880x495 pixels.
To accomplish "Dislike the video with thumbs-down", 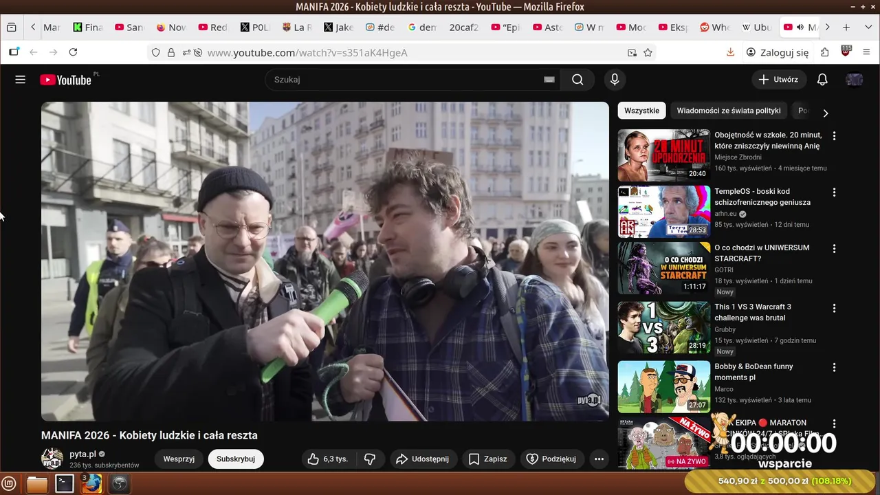I will tap(370, 459).
